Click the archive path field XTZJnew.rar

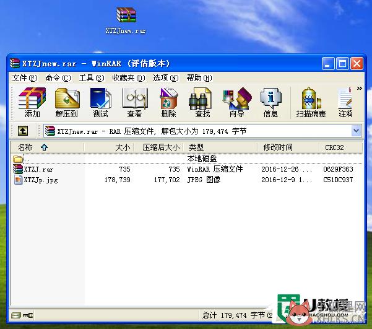coord(197,131)
